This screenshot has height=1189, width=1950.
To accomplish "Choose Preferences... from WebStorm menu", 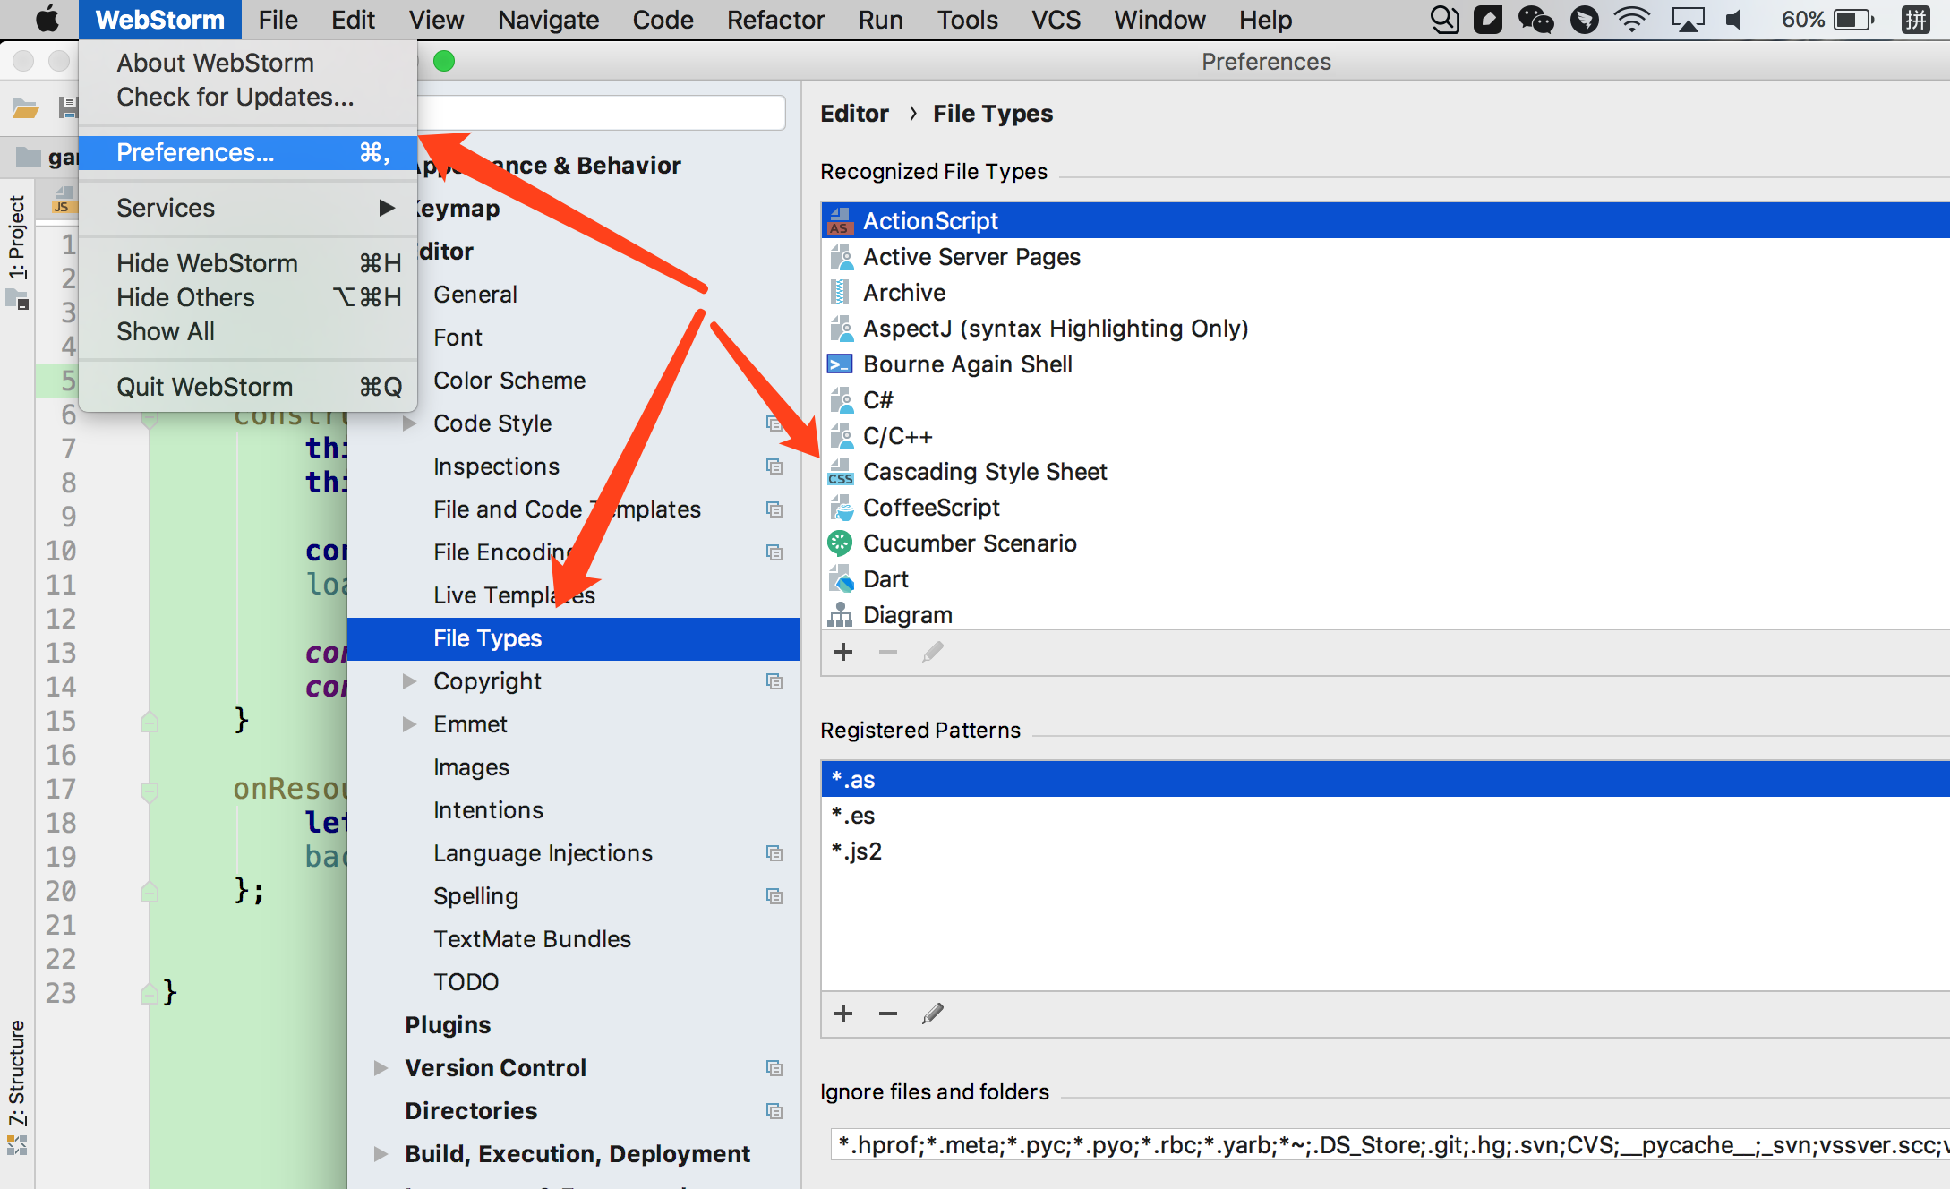I will pos(195,152).
